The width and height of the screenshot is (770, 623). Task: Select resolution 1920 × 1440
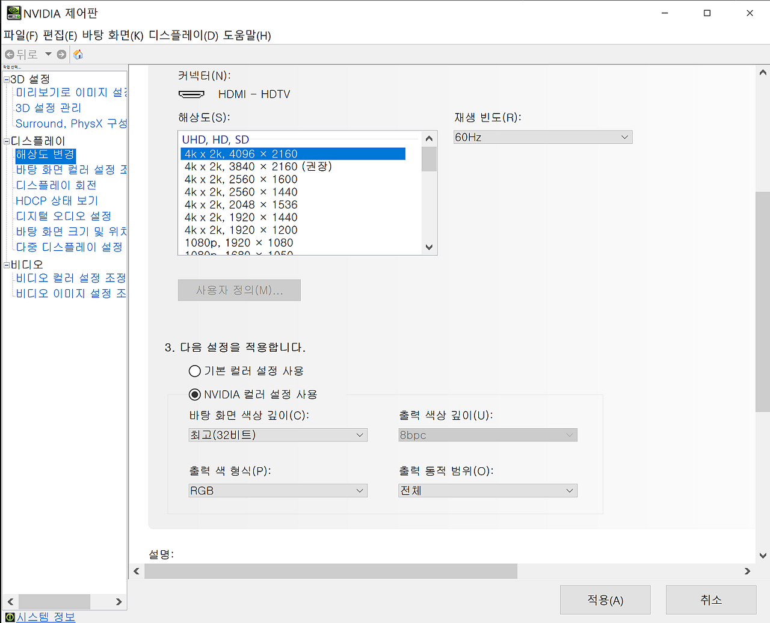pyautogui.click(x=241, y=217)
